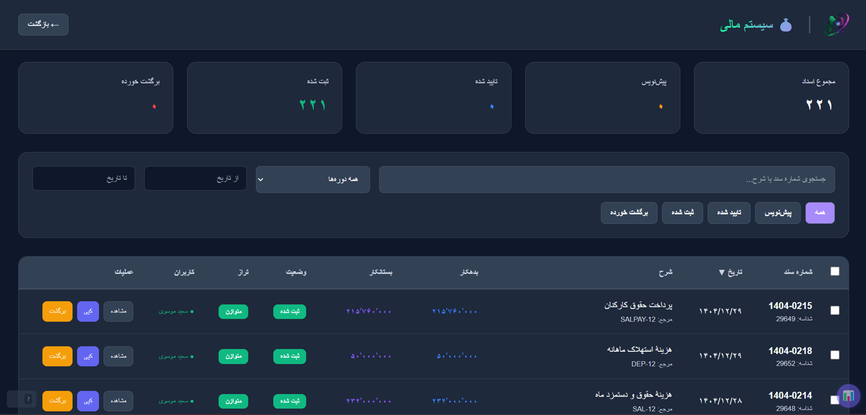Click the description هزینه استهلاک ماهانه
Image resolution: width=866 pixels, height=415 pixels.
click(640, 350)
